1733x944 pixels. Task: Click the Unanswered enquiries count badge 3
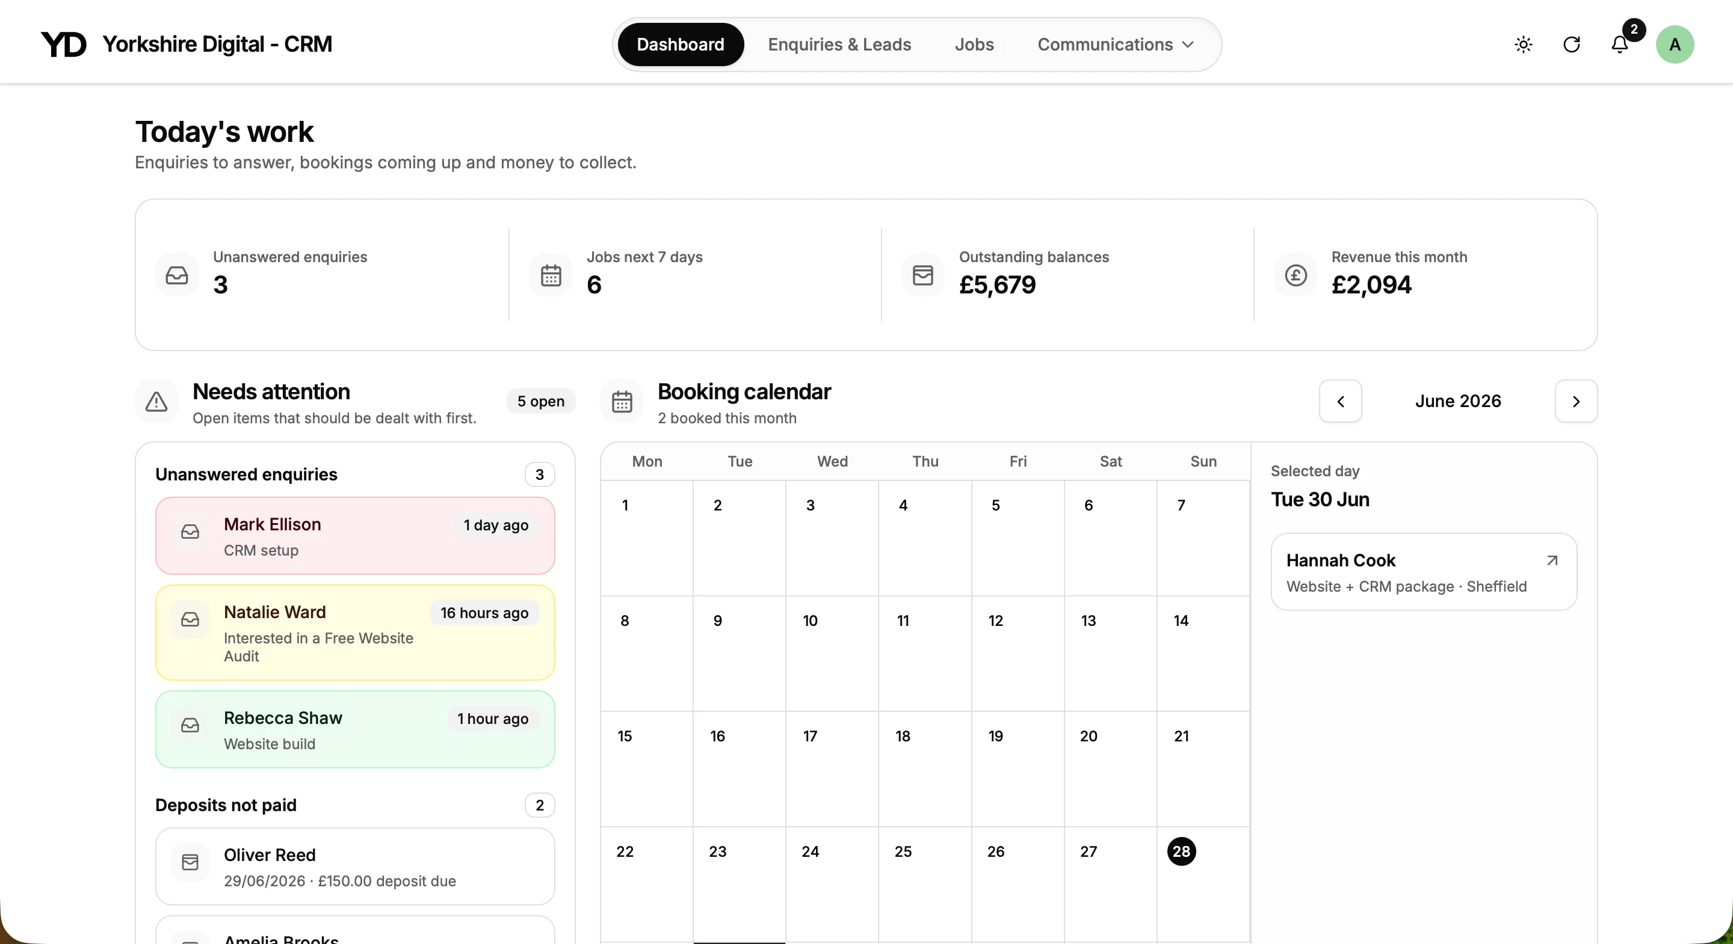click(x=540, y=474)
